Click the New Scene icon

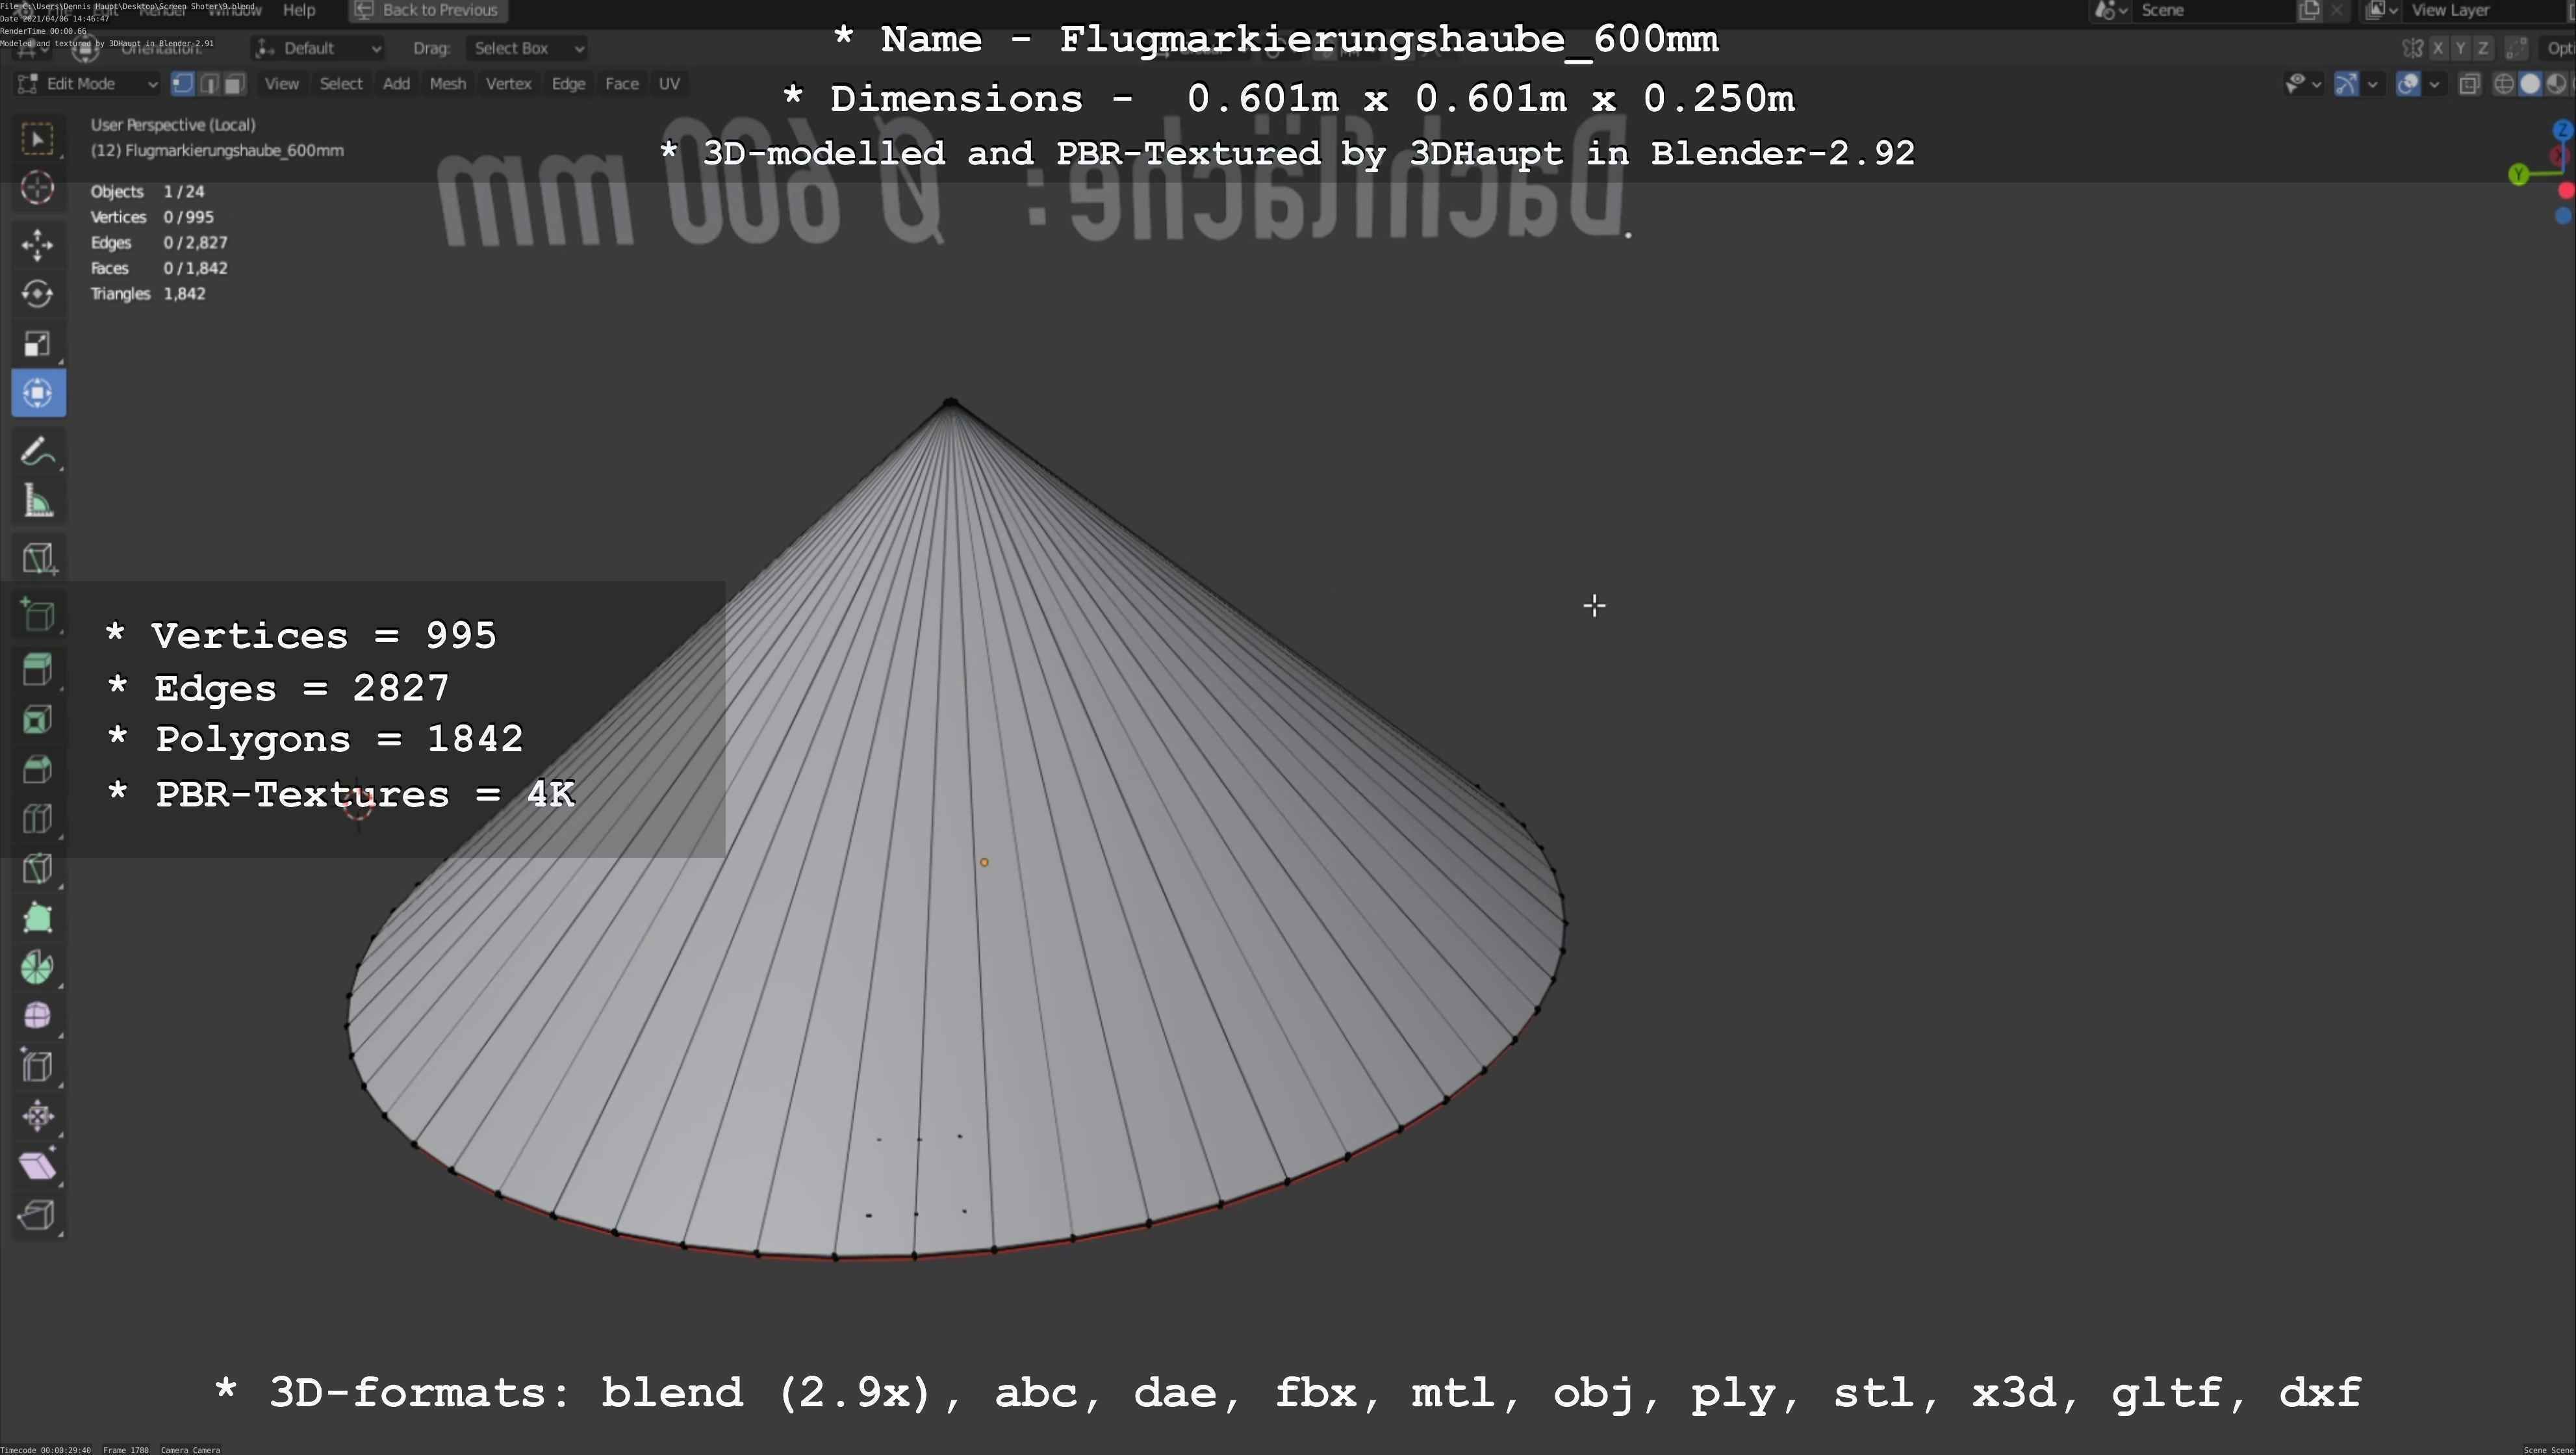pyautogui.click(x=2310, y=10)
